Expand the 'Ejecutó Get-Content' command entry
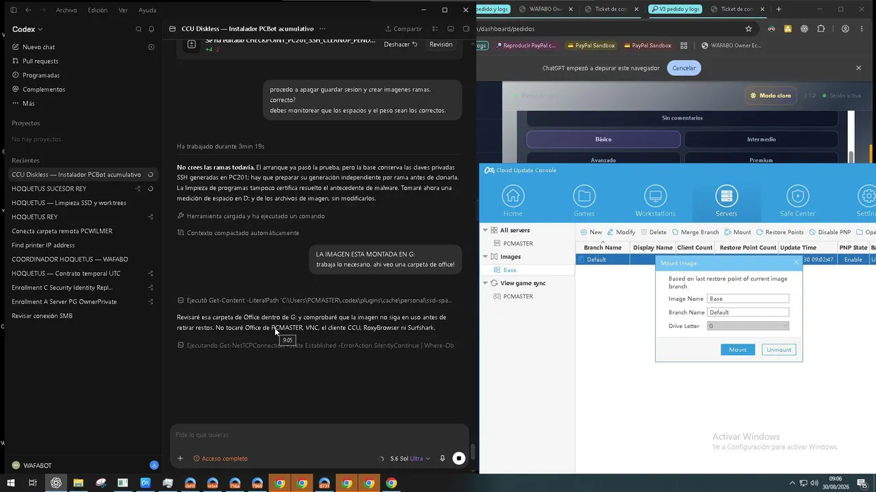 coord(315,300)
